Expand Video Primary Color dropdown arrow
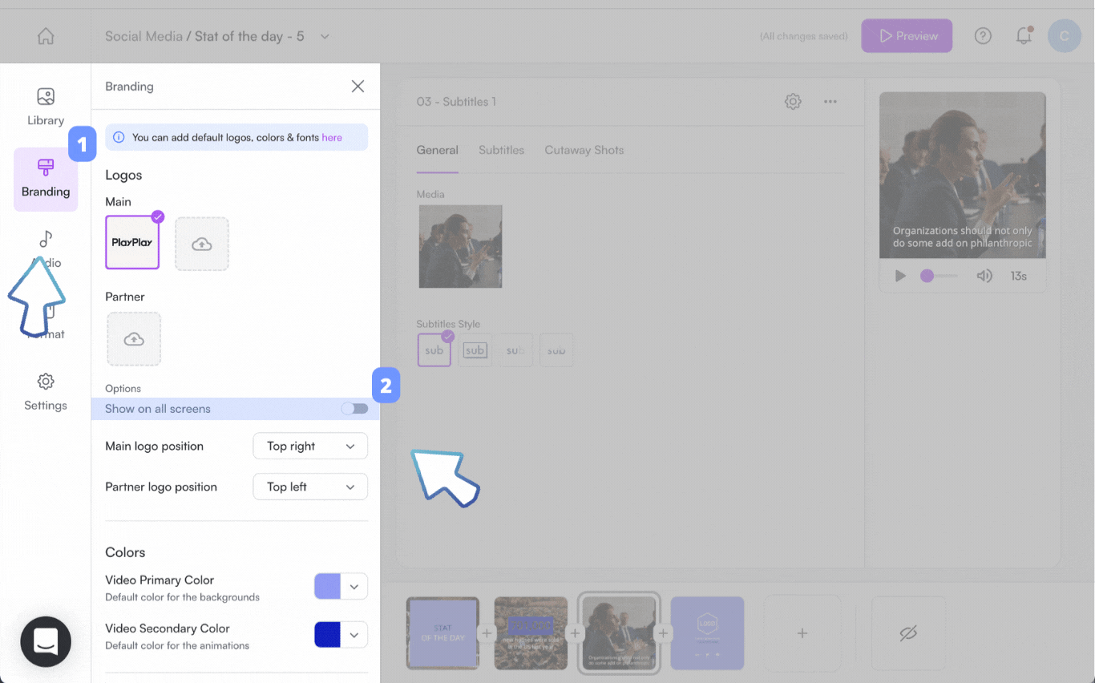 click(354, 587)
